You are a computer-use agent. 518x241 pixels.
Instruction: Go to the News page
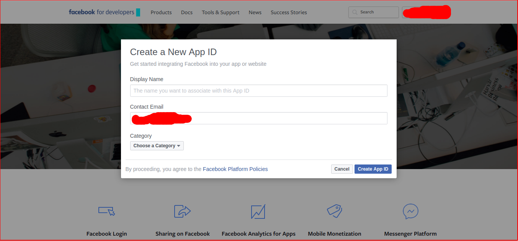tap(255, 12)
